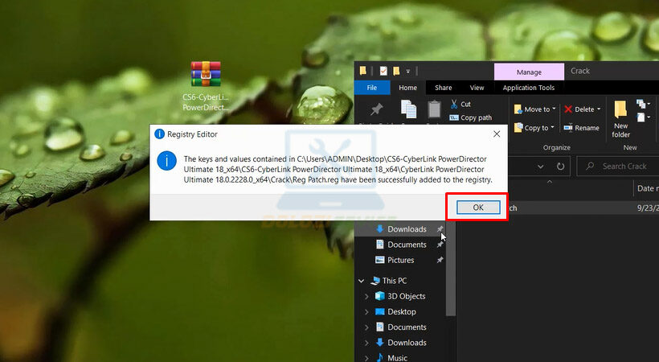Switch to the View ribbon tab
This screenshot has width=659, height=362.
tap(477, 88)
